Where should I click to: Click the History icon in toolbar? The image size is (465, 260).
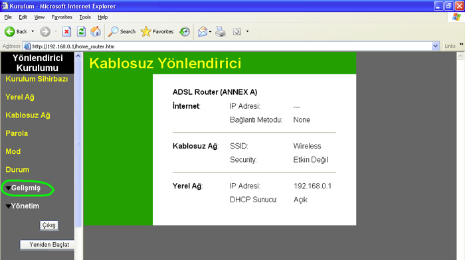tap(185, 31)
